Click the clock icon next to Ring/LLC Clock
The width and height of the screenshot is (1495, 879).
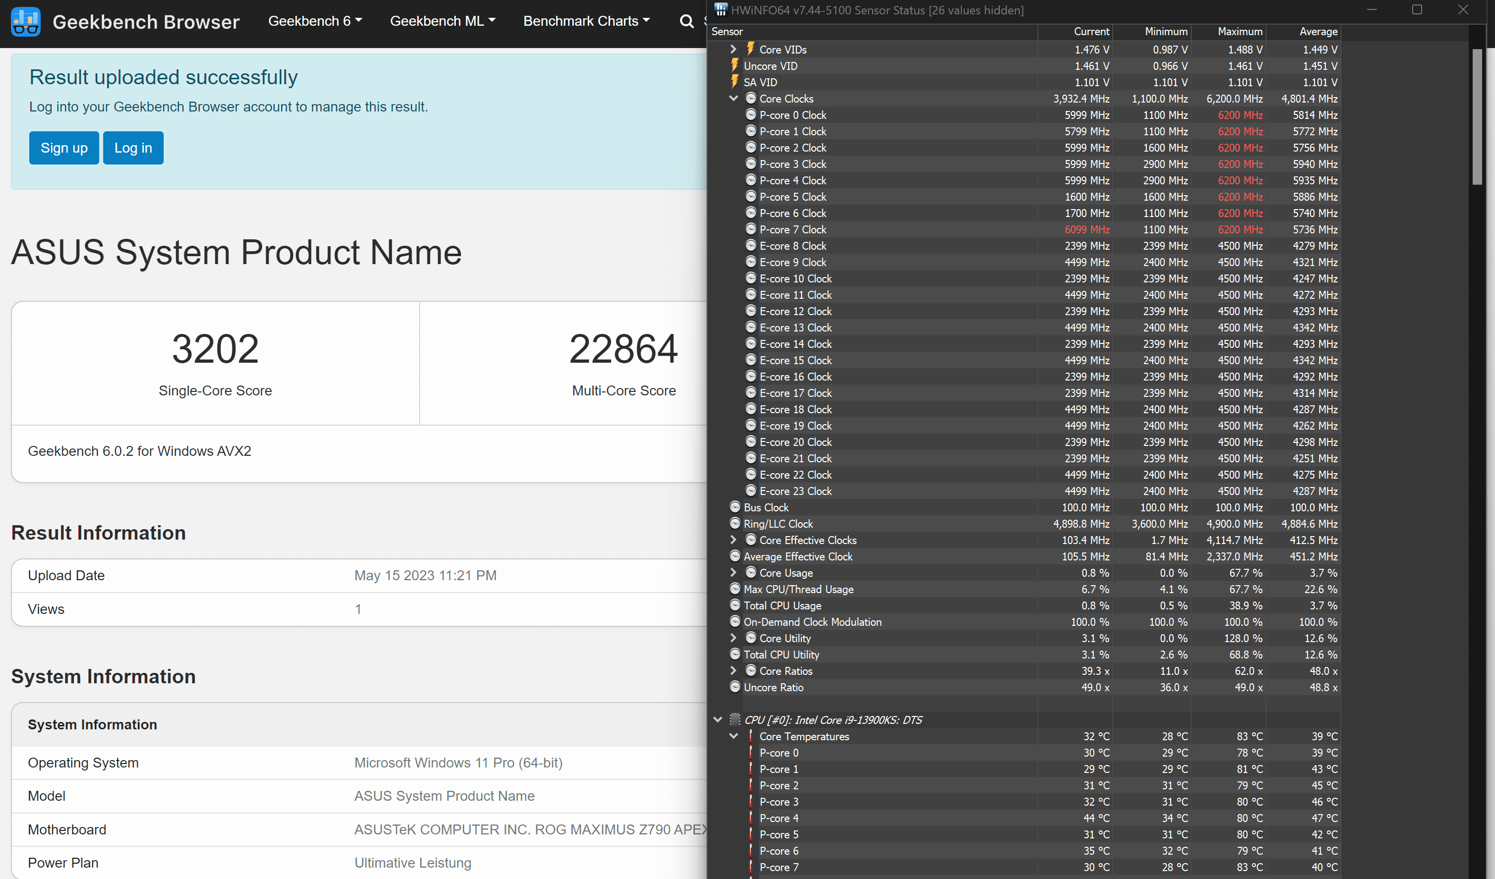coord(735,523)
